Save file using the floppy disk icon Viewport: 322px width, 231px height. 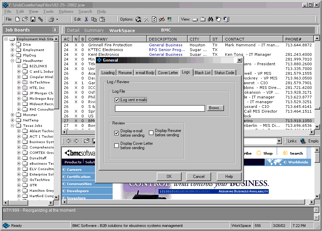pos(33,20)
